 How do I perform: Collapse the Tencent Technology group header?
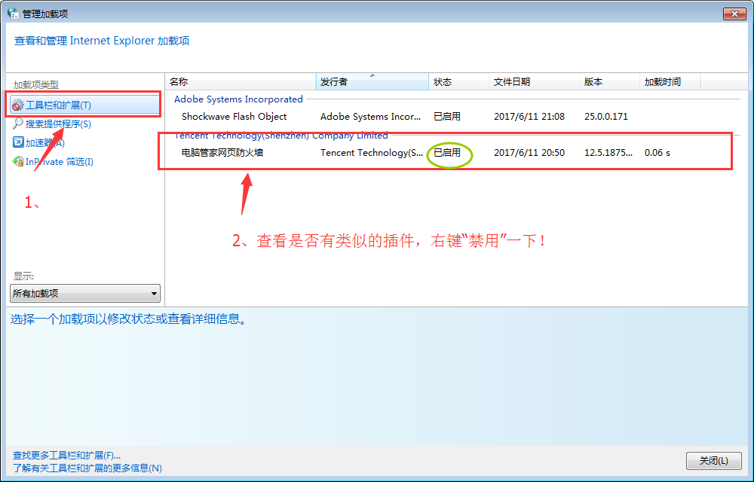tap(280, 136)
